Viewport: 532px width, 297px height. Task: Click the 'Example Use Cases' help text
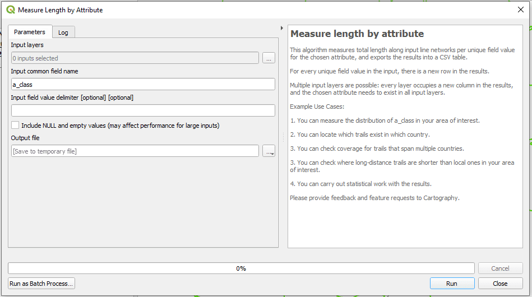pyautogui.click(x=317, y=106)
